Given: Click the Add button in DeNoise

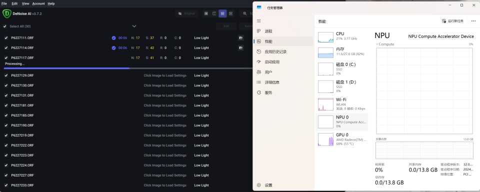Looking at the screenshot, I should coord(226,26).
